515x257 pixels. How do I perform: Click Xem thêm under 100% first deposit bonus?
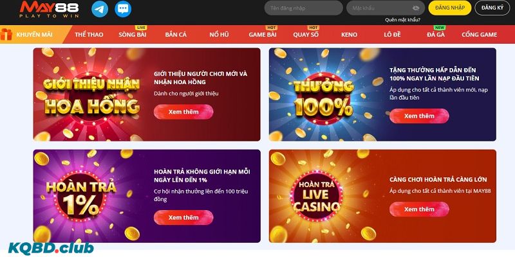point(419,116)
